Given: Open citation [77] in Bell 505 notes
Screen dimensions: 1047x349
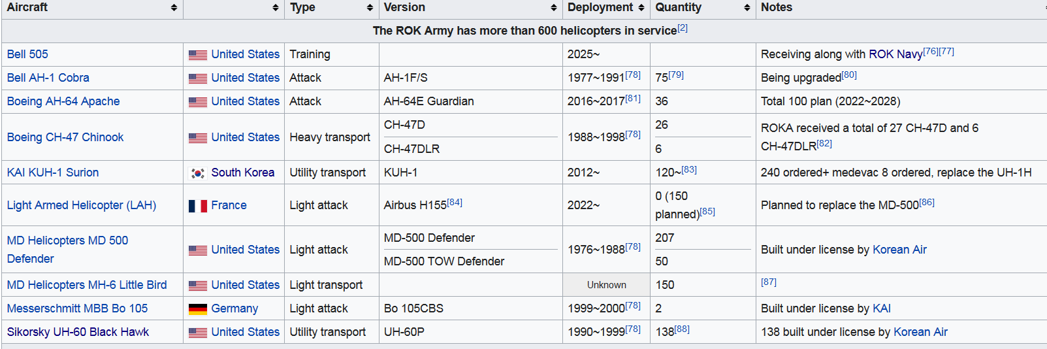Looking at the screenshot, I should click(946, 52).
